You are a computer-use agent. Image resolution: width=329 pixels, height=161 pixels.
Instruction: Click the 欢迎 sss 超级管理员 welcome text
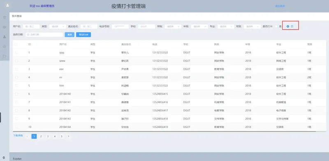[42, 6]
